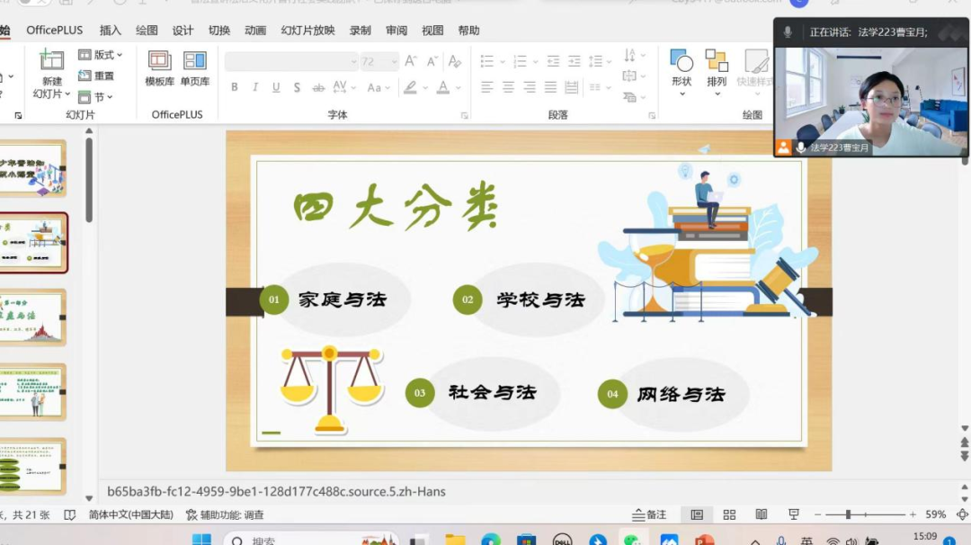The width and height of the screenshot is (971, 545).
Task: Toggle italic formatting
Action: (255, 87)
